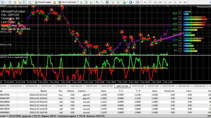Select the eurusd sell order at 1.1078
Screen dimensions: 211x118
[105, 109]
